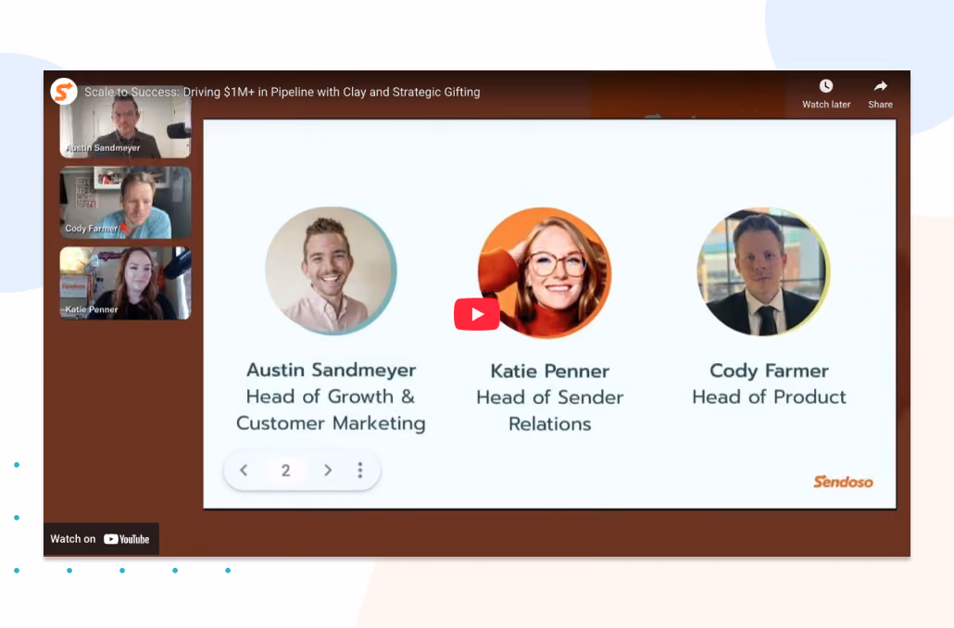The height and width of the screenshot is (628, 954).
Task: Click Cody Farmer circular headshot
Action: click(763, 271)
